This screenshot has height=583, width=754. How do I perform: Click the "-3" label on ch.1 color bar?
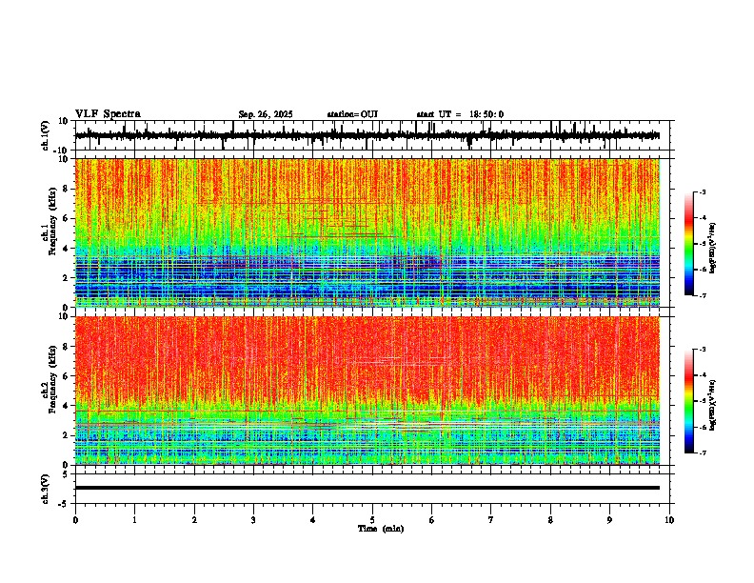click(702, 191)
